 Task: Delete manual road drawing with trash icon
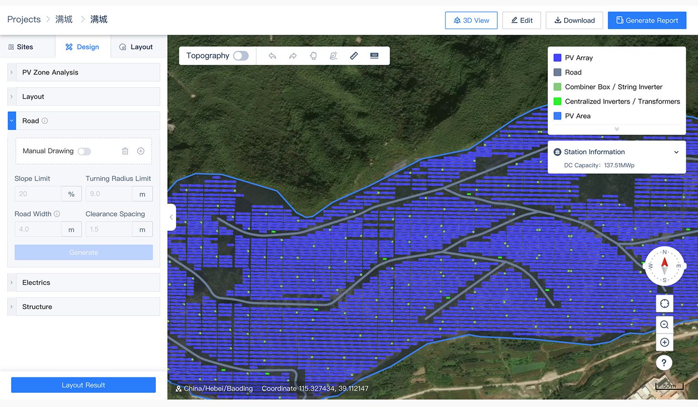(125, 151)
